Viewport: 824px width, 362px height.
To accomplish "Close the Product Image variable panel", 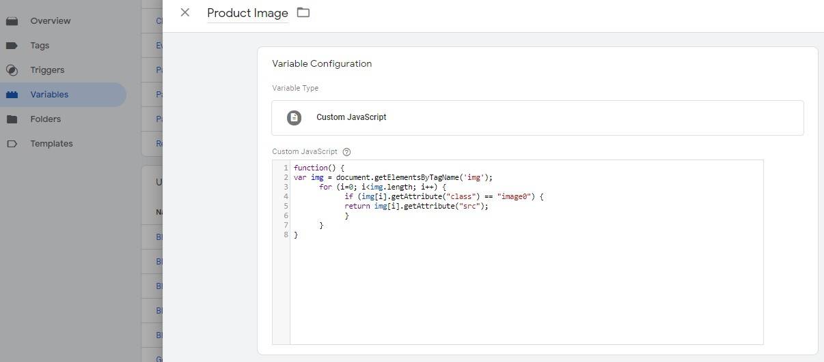I will (184, 12).
